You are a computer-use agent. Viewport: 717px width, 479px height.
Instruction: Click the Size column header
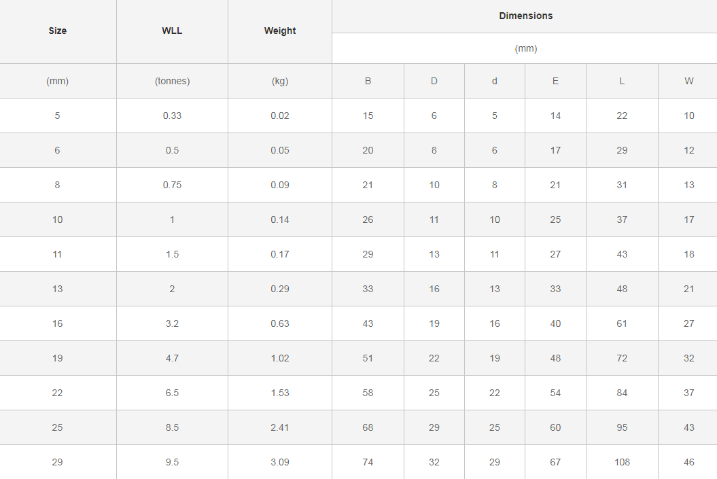click(58, 31)
